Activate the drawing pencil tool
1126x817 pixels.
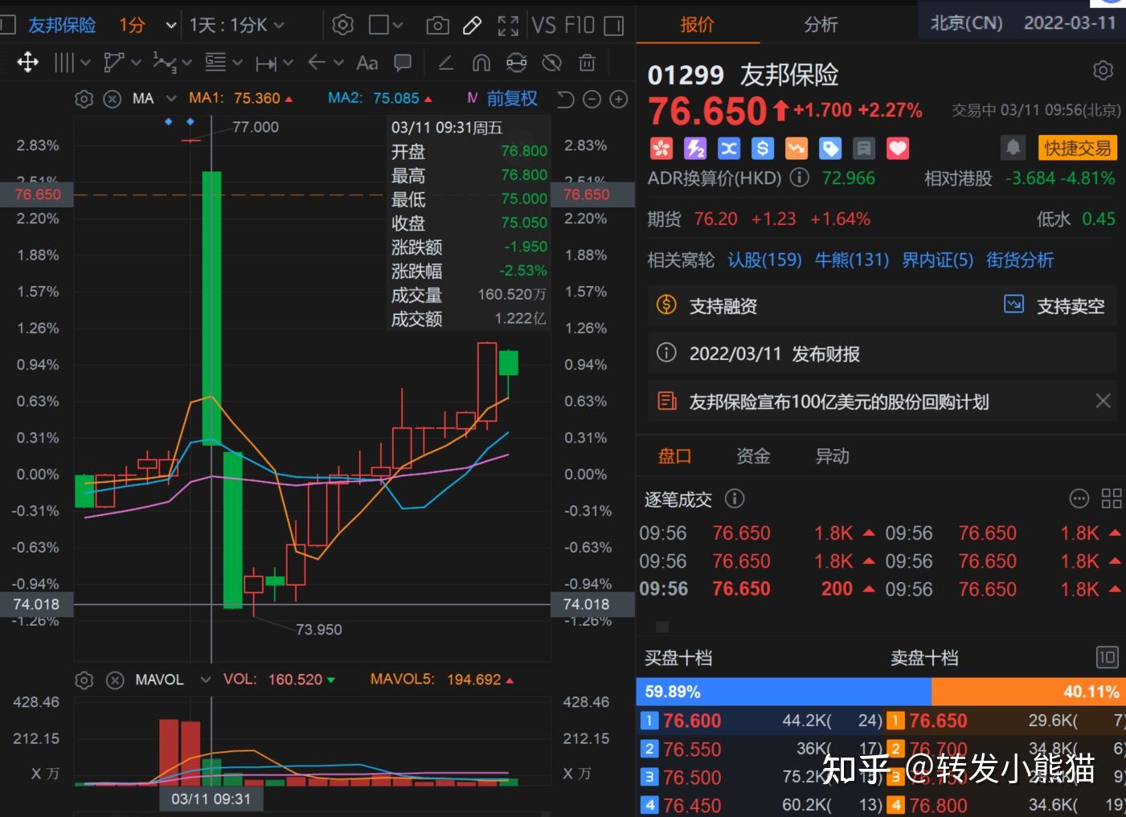tap(473, 26)
